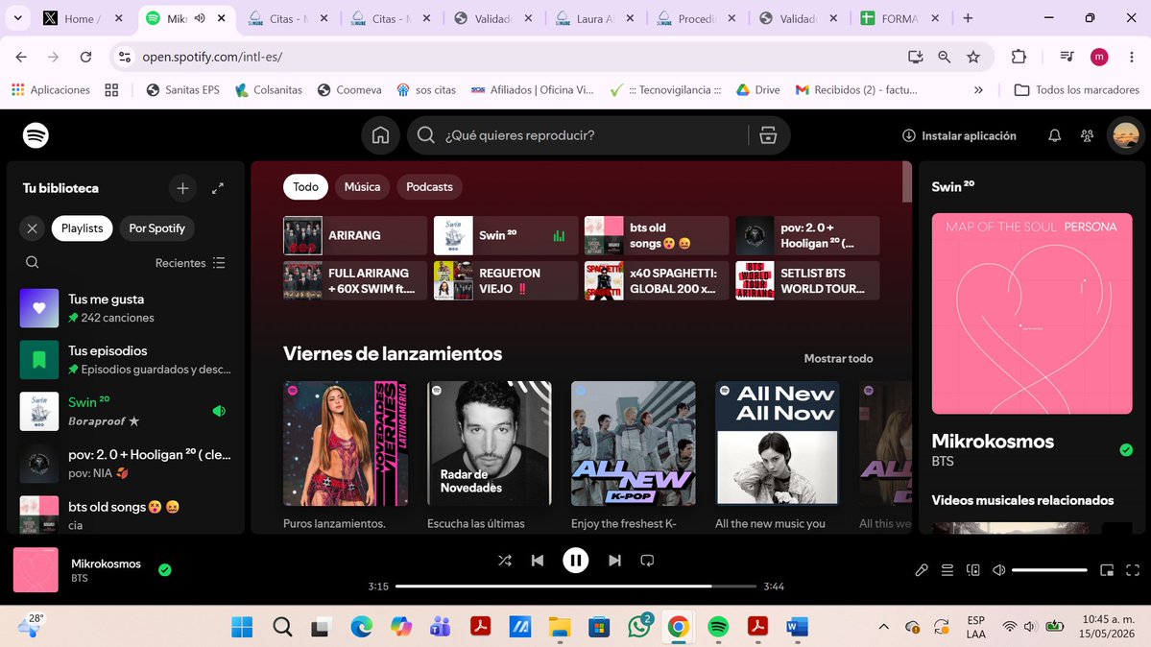Screen dimensions: 1151x647
Task: Open pov: 2.0 + Hooligan playlist in library
Action: pyautogui.click(x=126, y=464)
